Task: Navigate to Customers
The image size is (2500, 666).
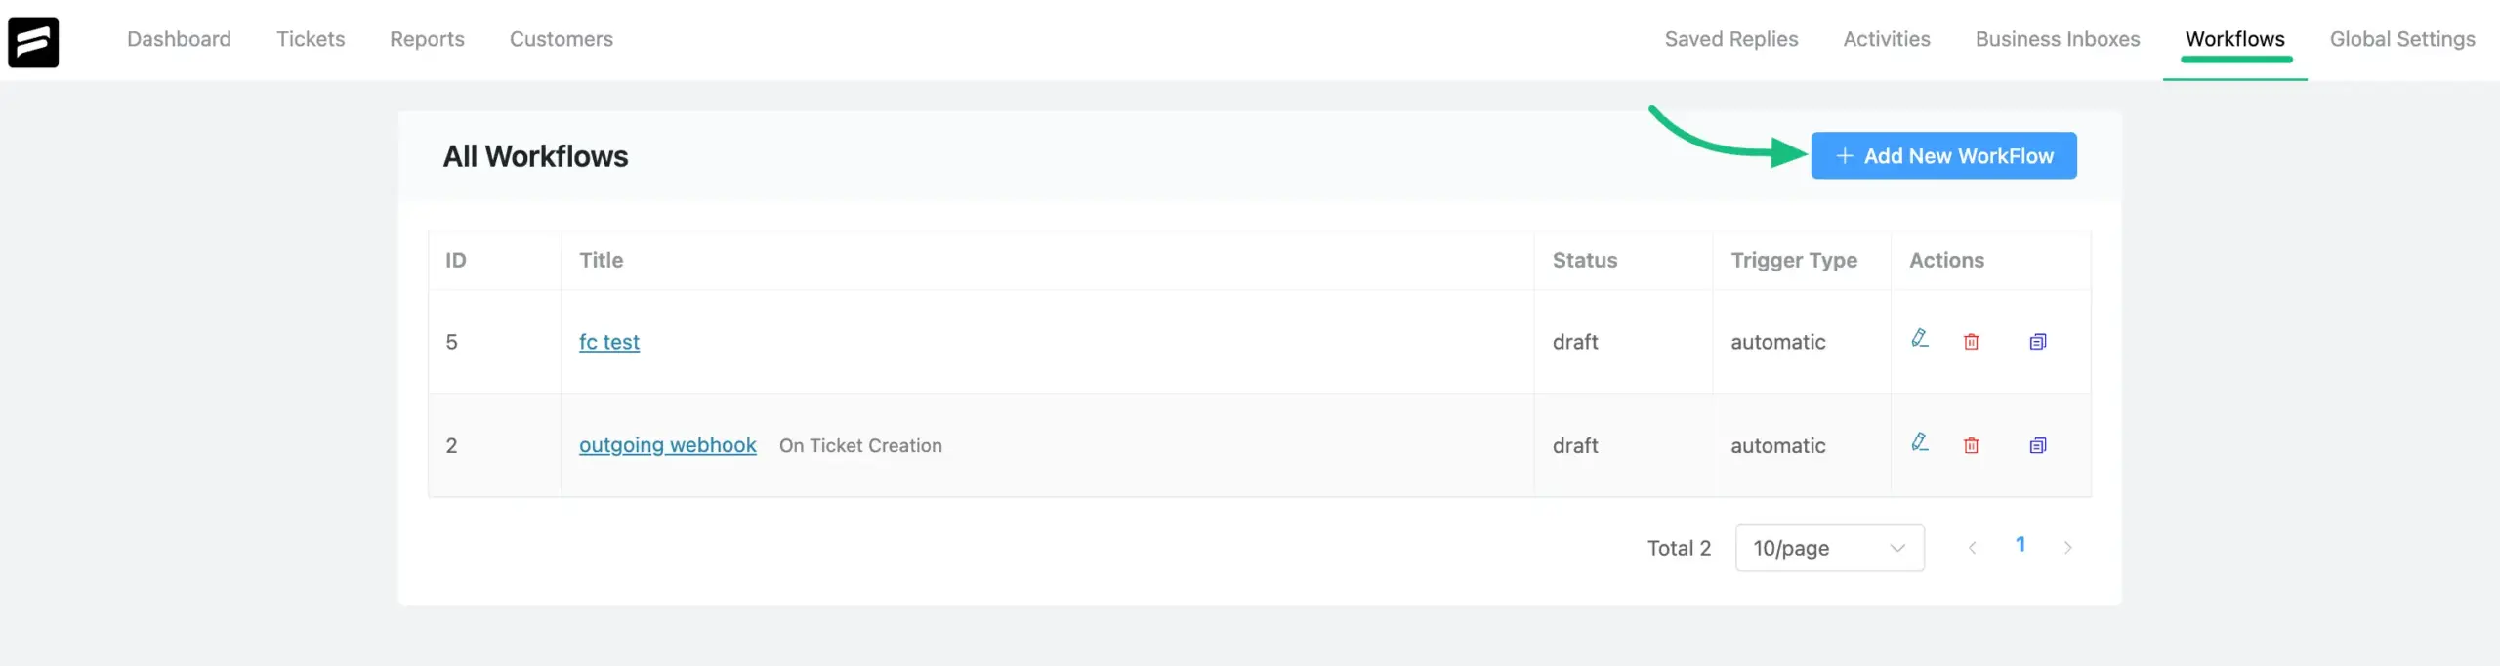Action: (561, 39)
